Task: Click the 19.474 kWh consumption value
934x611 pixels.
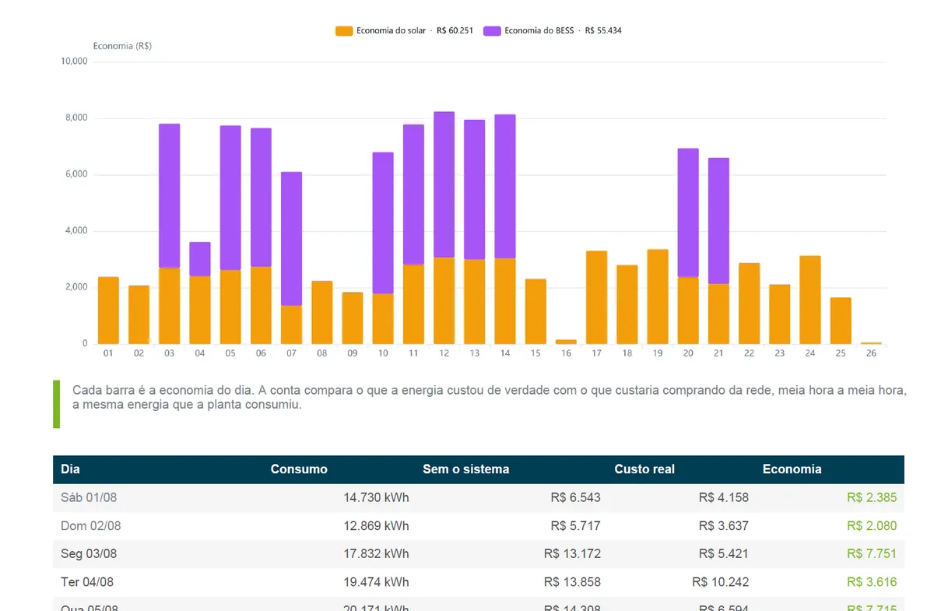Action: point(376,581)
